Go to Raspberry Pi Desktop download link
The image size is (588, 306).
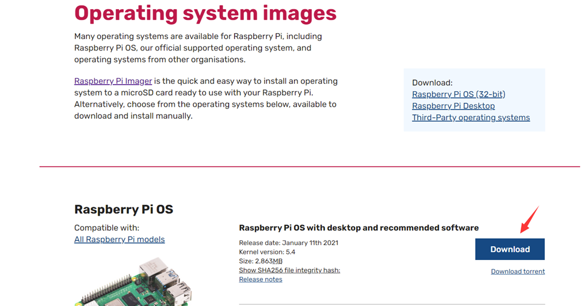[453, 106]
